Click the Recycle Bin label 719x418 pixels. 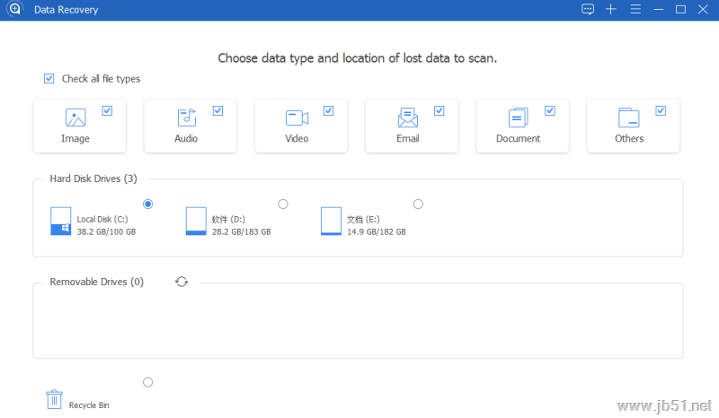[89, 405]
